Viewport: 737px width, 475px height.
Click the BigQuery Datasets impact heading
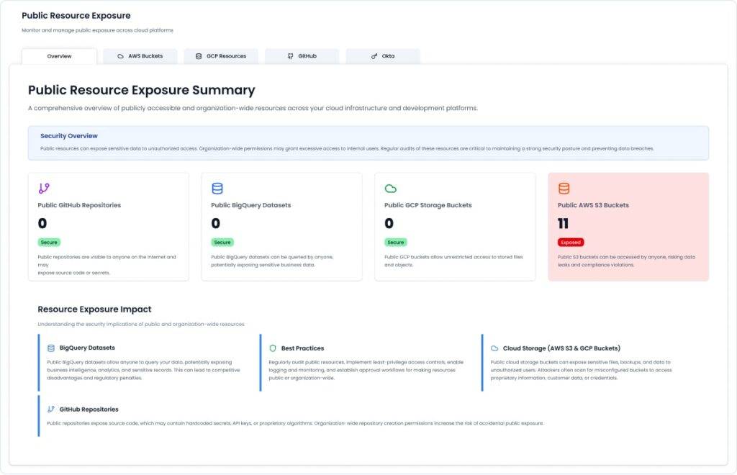pos(87,348)
